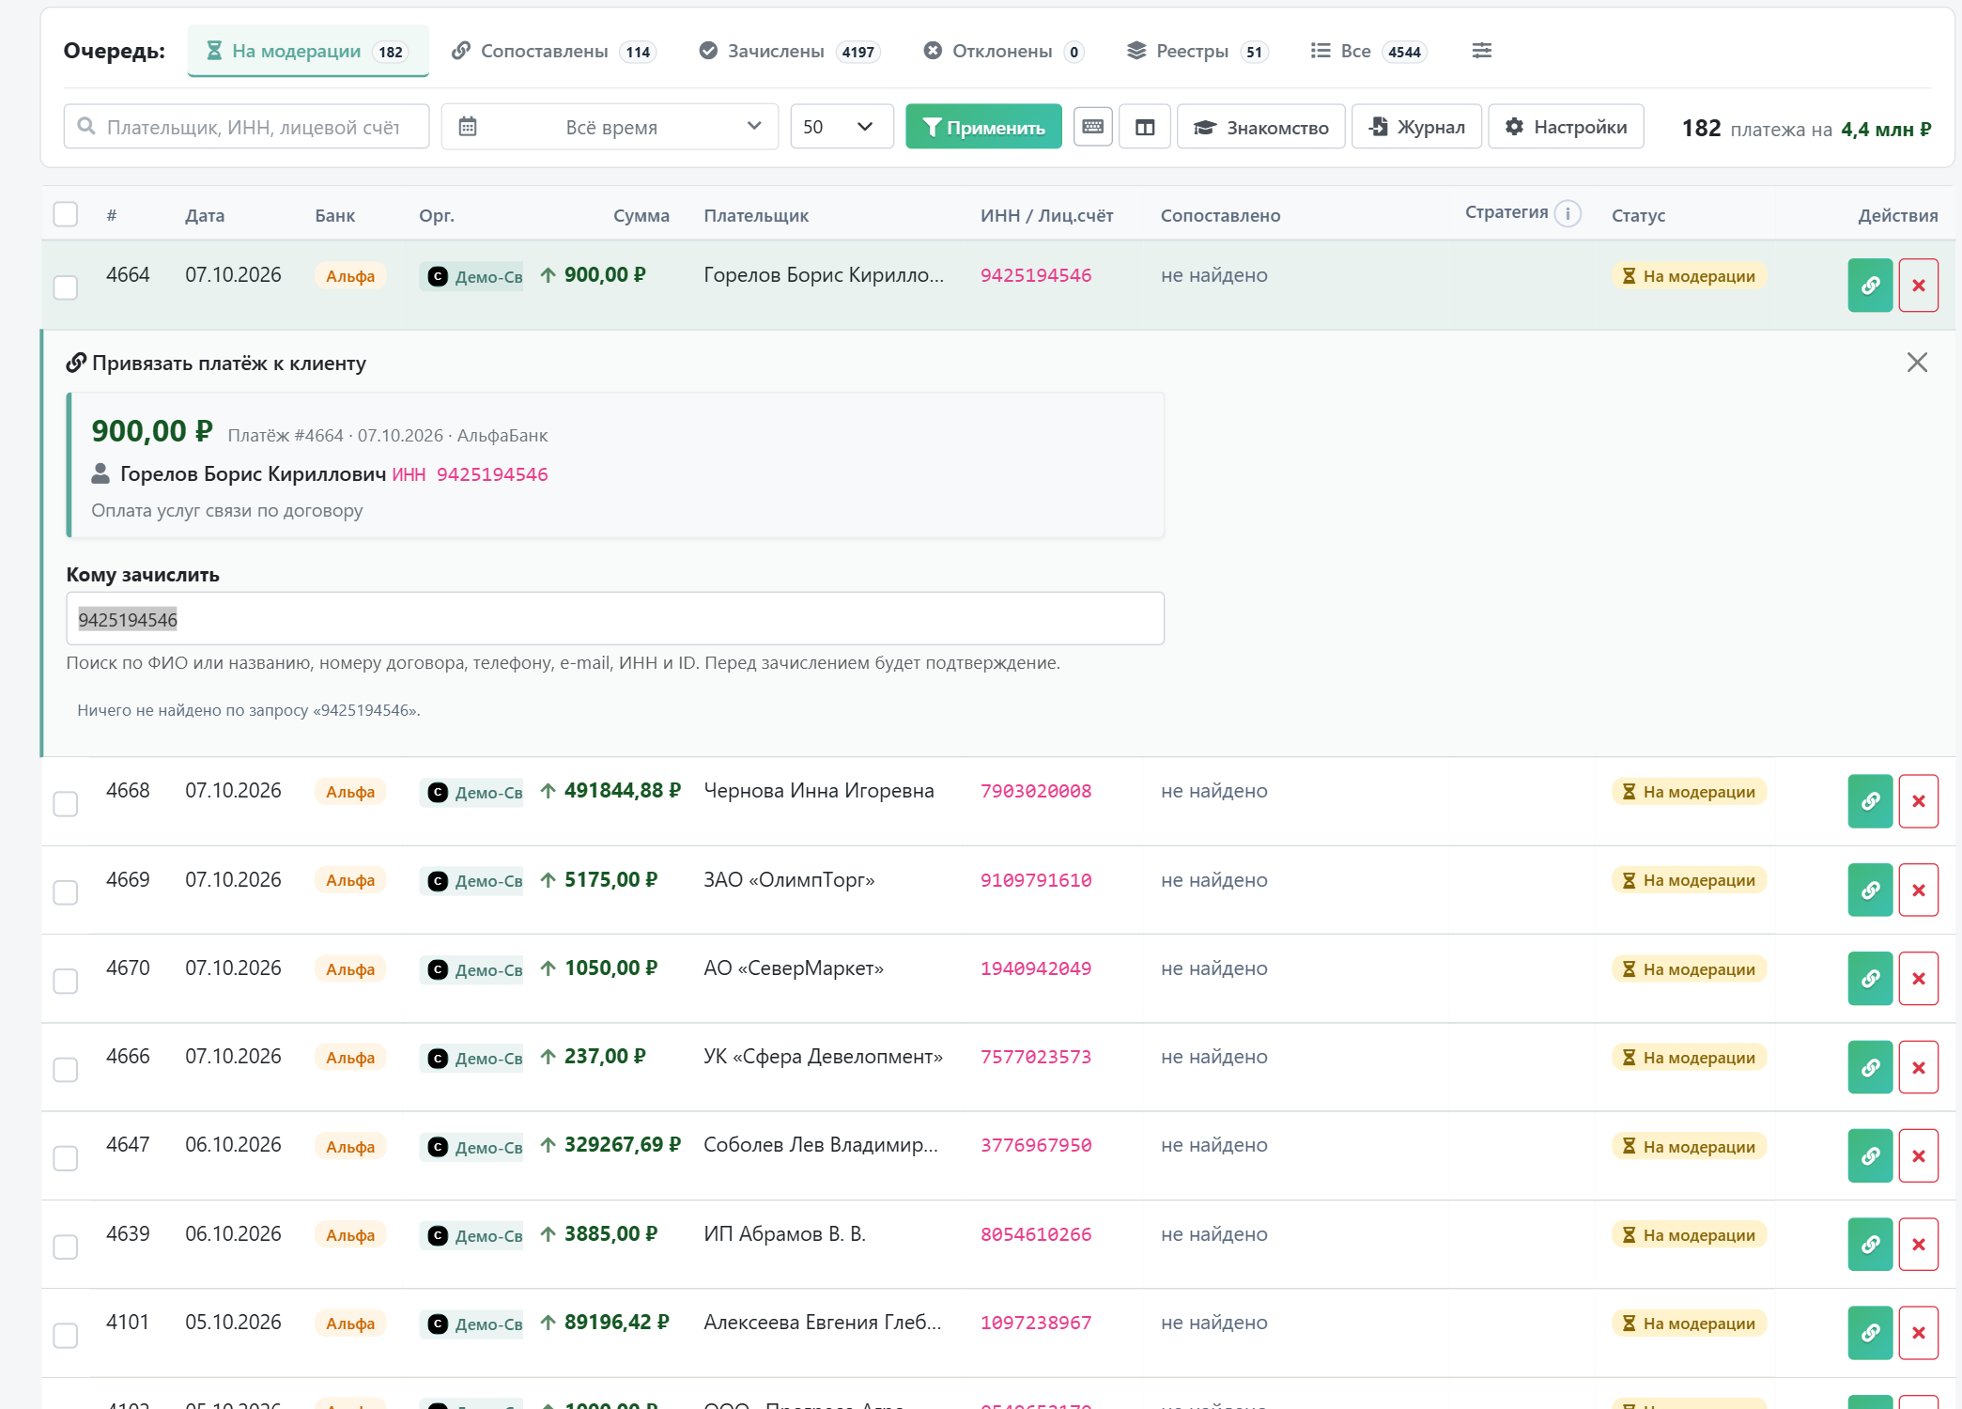
Task: Open the Знакомство button
Action: point(1260,127)
